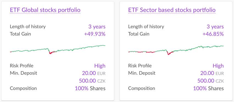Image resolution: width=234 pixels, height=102 pixels.
Task: Click 100% Shares composition in Global card
Action: [90, 88]
